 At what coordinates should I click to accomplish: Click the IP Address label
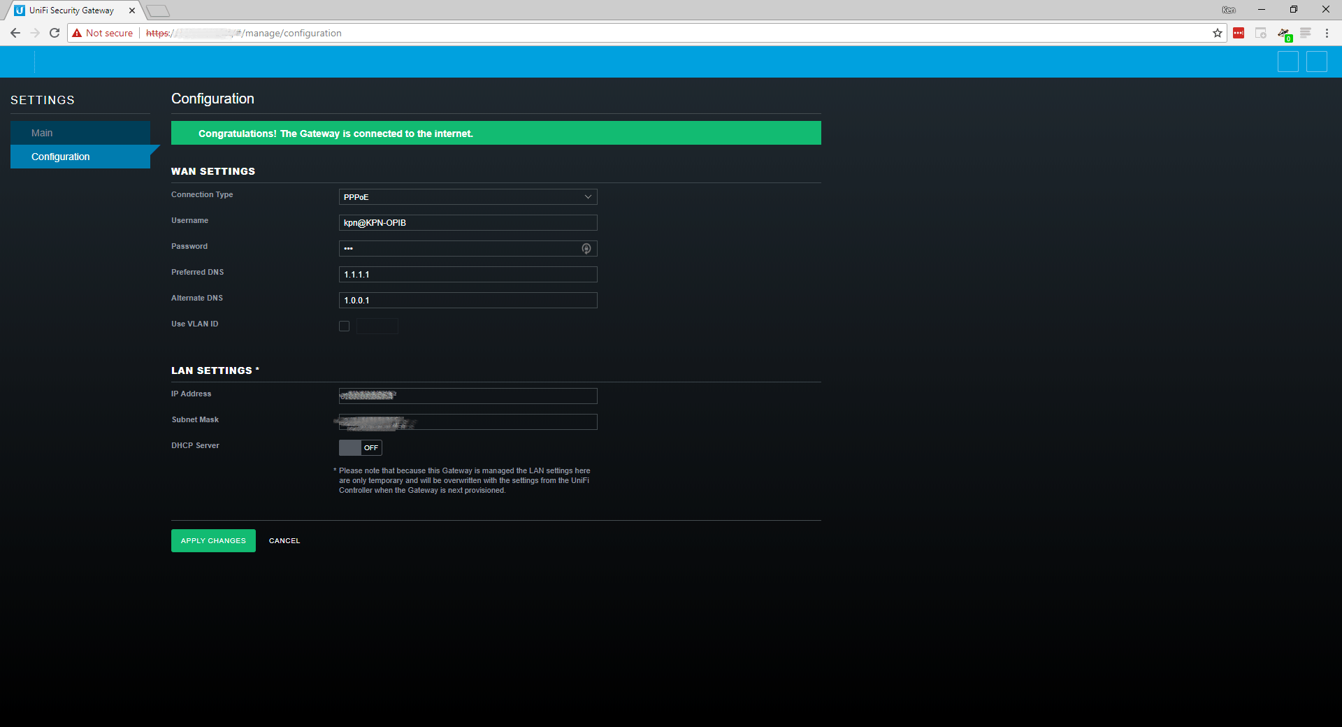tap(192, 394)
